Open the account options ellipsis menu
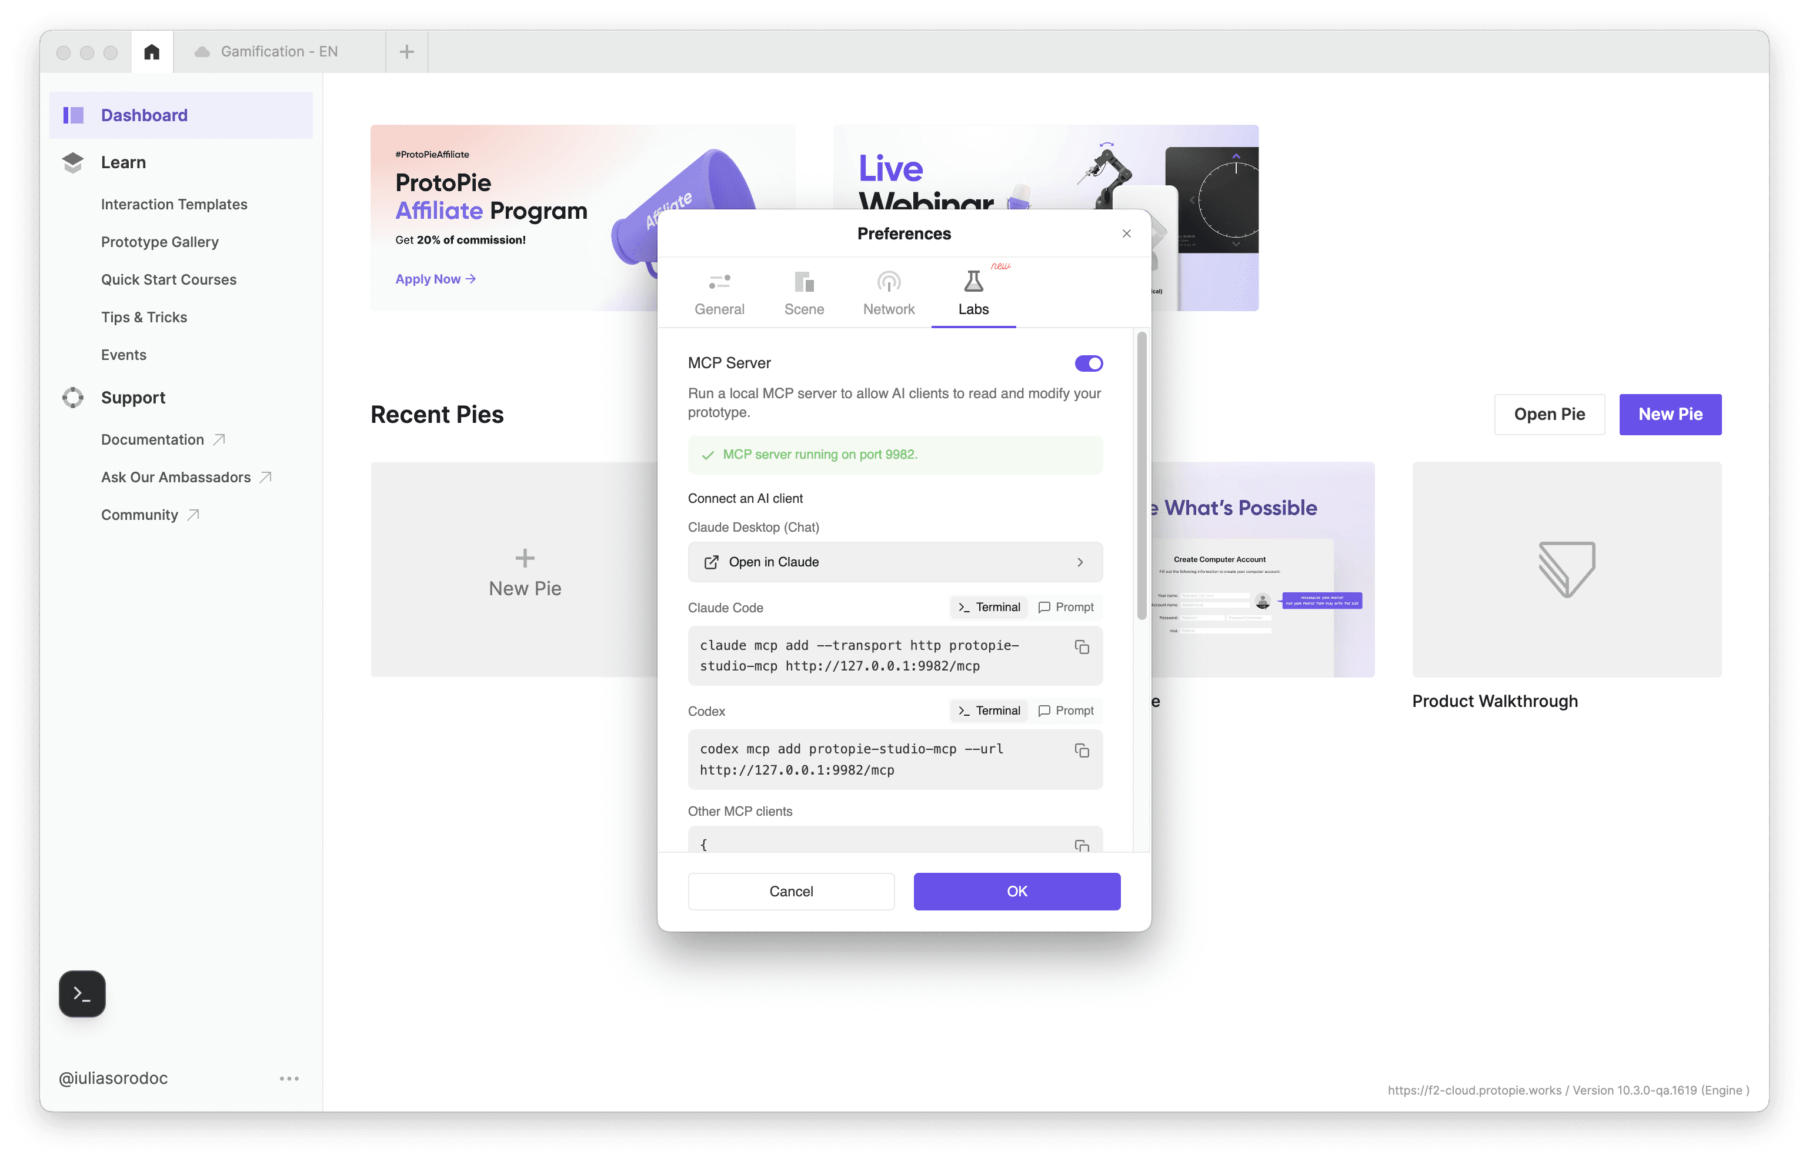Image resolution: width=1809 pixels, height=1161 pixels. [289, 1079]
